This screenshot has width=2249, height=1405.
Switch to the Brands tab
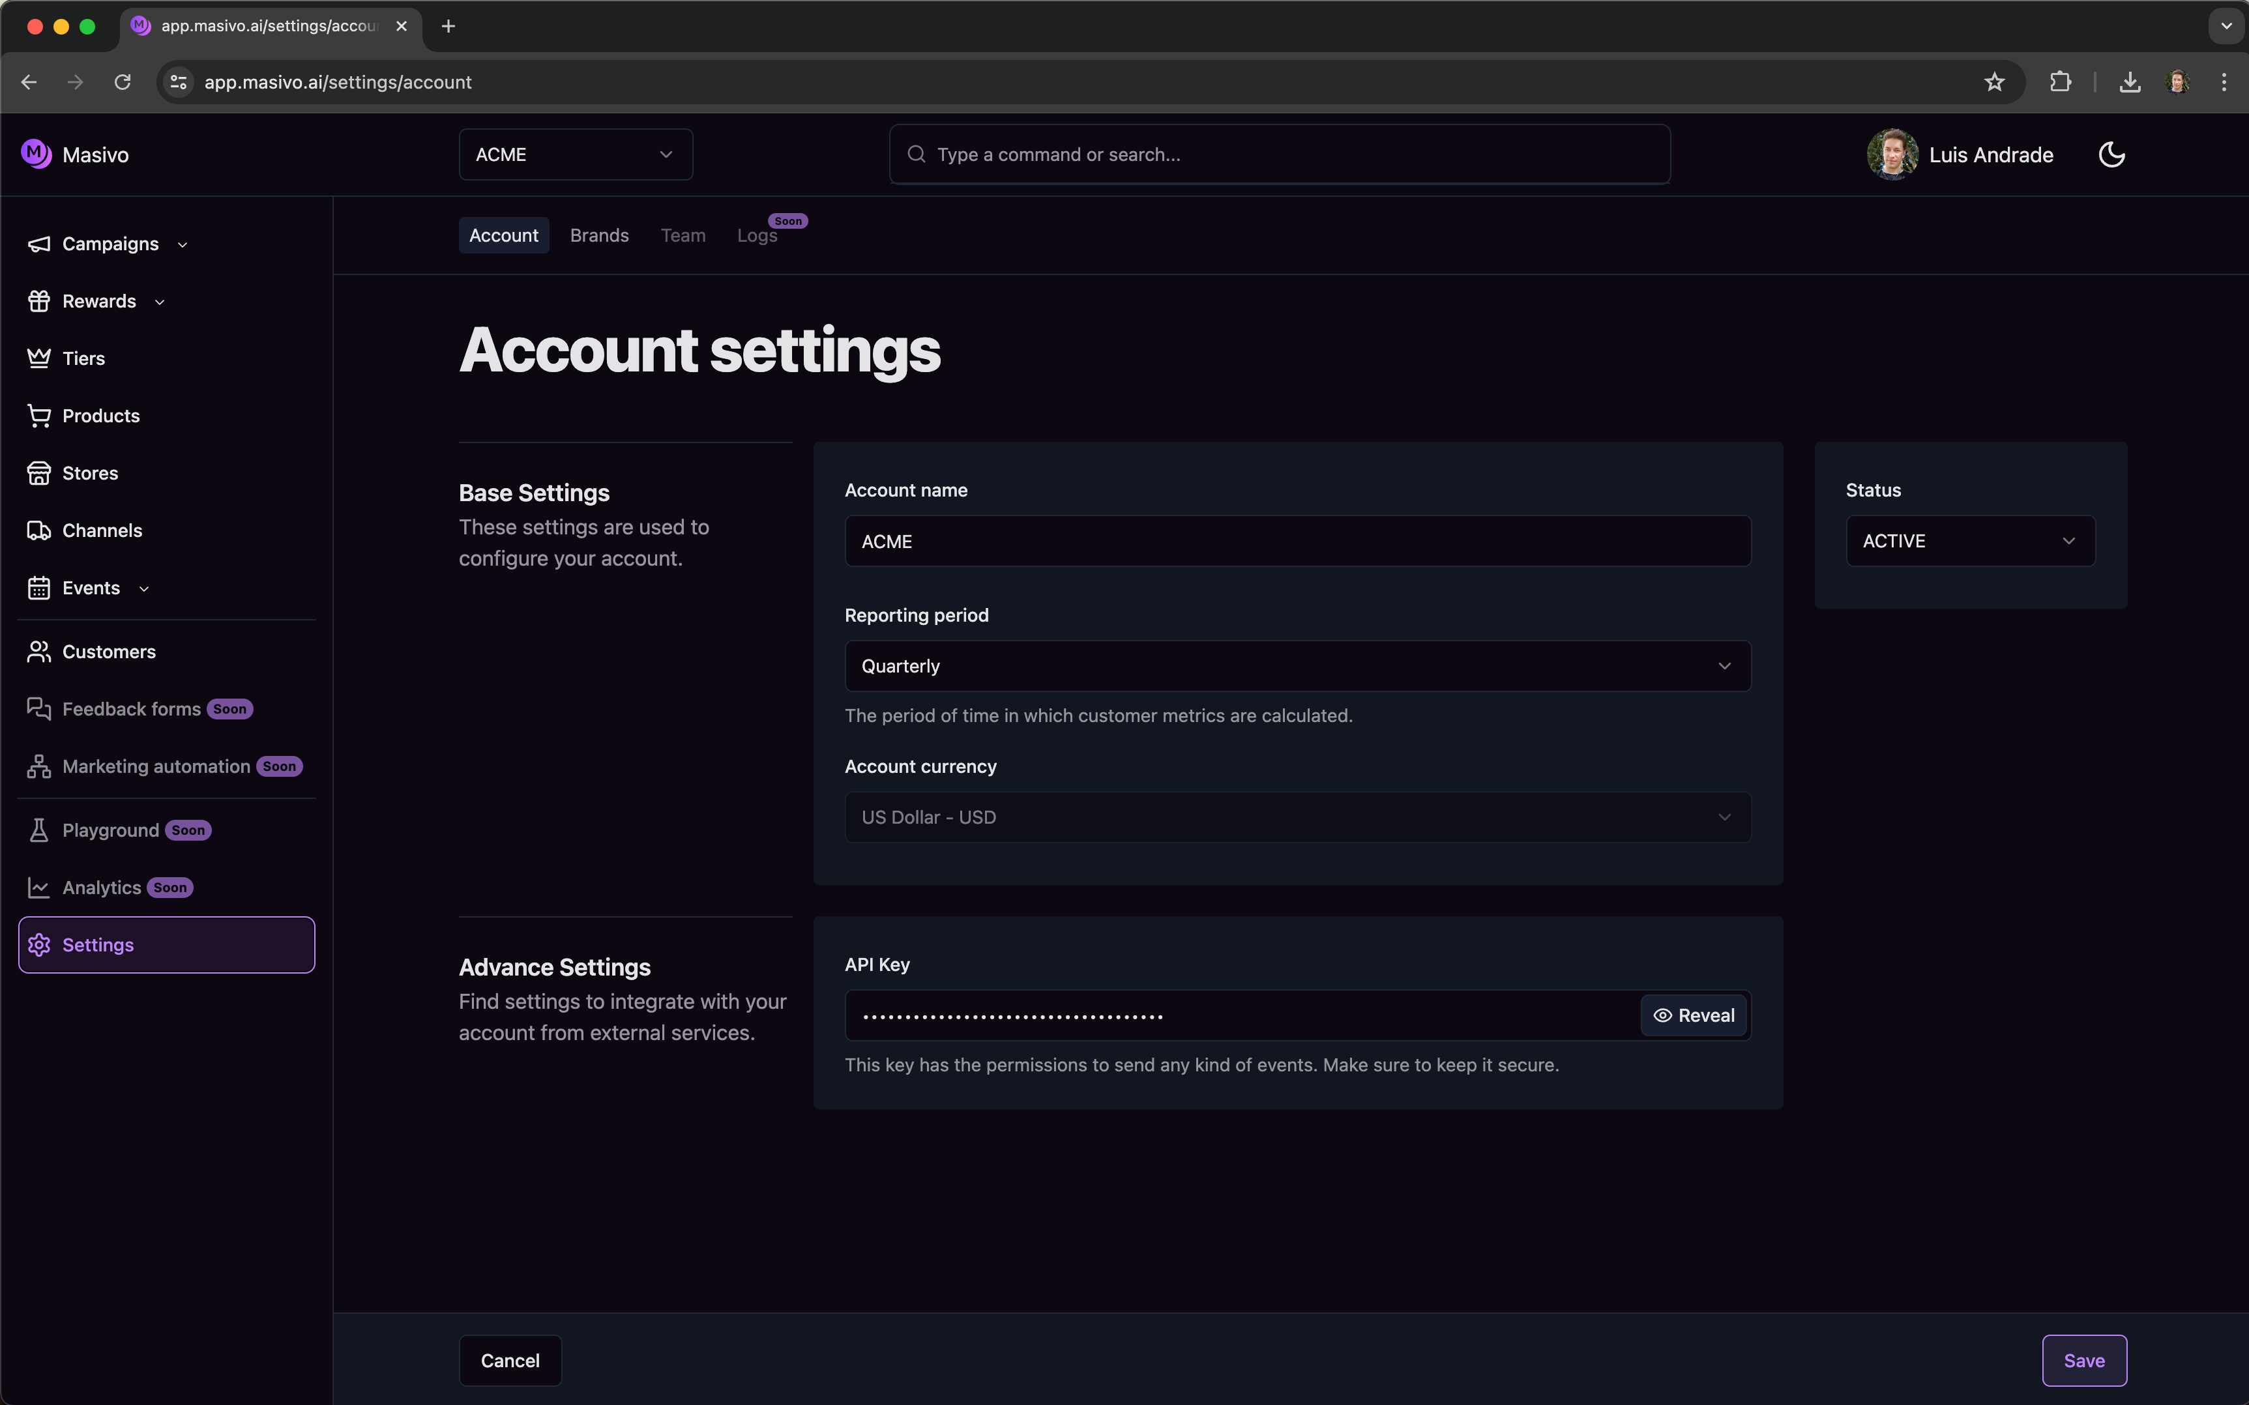(600, 236)
